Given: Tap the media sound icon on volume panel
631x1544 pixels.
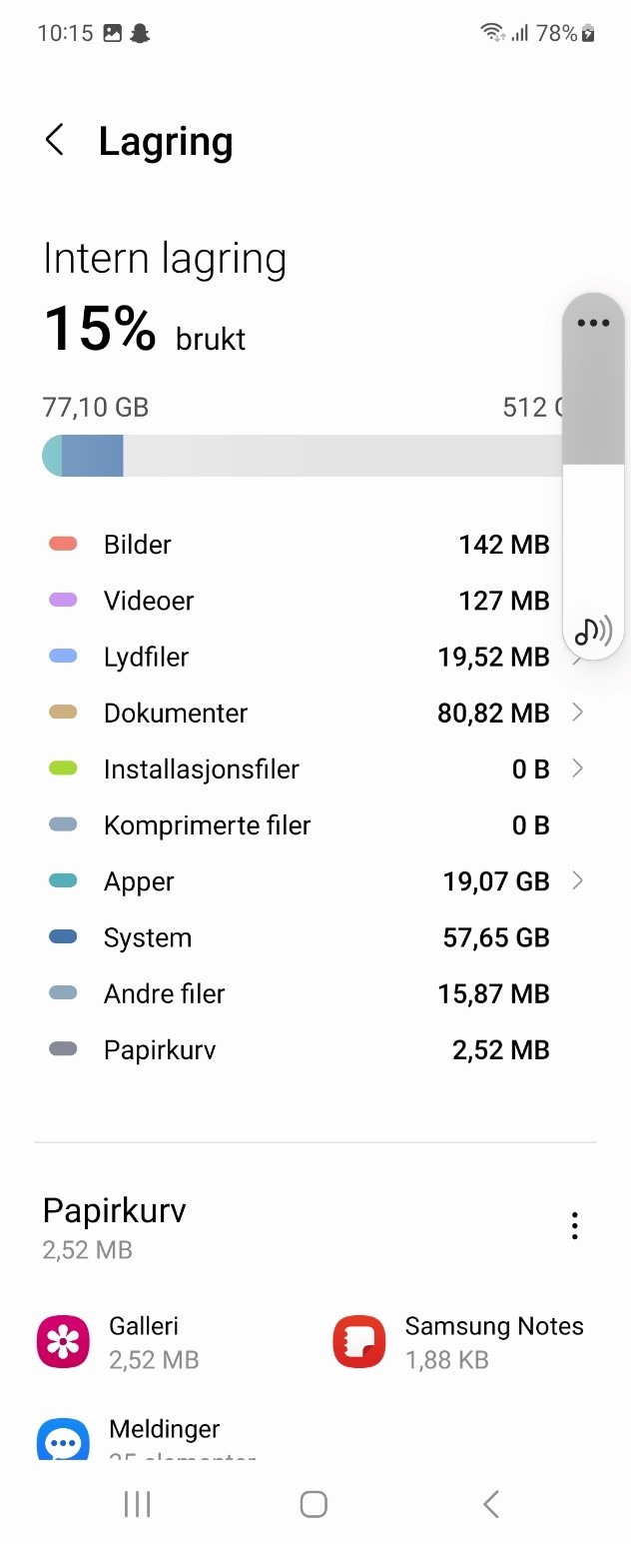Looking at the screenshot, I should tap(593, 631).
